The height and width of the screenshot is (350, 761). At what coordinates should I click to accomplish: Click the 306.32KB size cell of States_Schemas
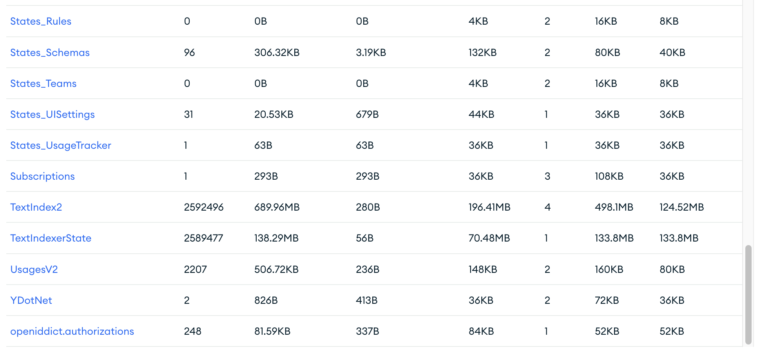point(277,52)
